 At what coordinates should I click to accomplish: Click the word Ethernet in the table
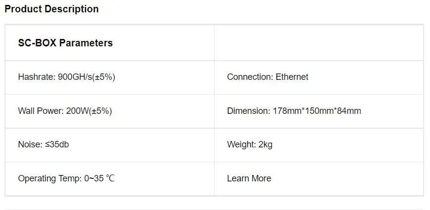click(x=292, y=77)
